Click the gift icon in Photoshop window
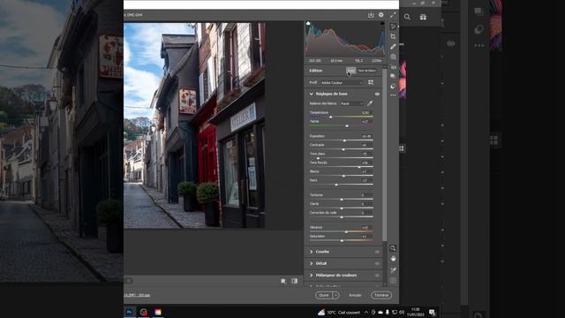This screenshot has height=318, width=565. tap(423, 17)
